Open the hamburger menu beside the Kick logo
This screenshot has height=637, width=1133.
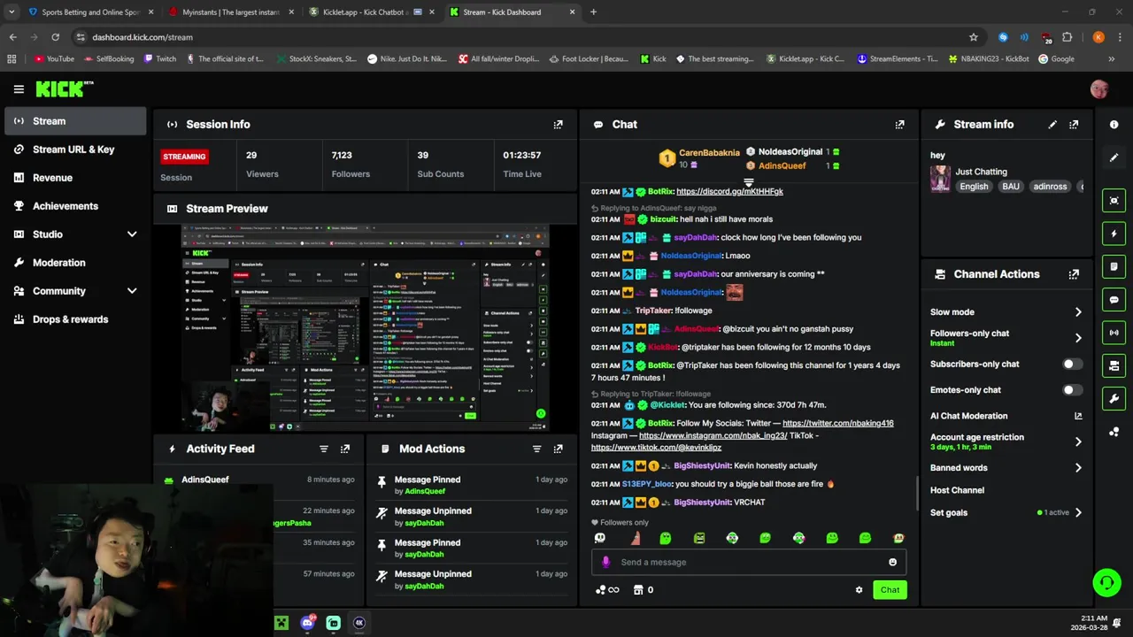19,89
